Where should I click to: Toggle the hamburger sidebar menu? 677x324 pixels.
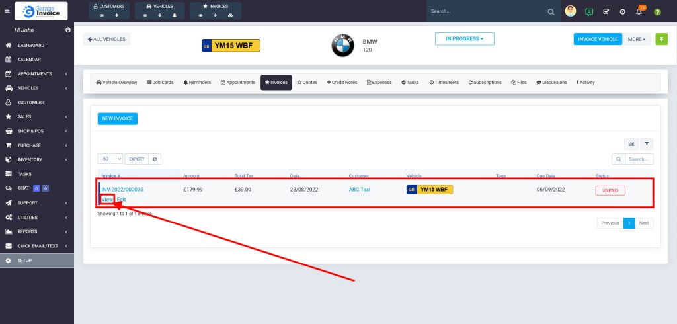tap(7, 11)
